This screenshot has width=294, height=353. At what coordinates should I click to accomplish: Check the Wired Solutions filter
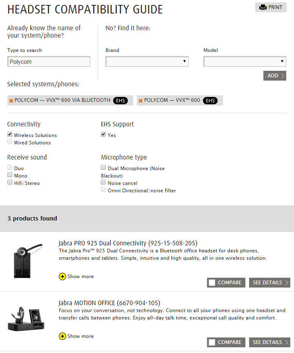(10, 142)
